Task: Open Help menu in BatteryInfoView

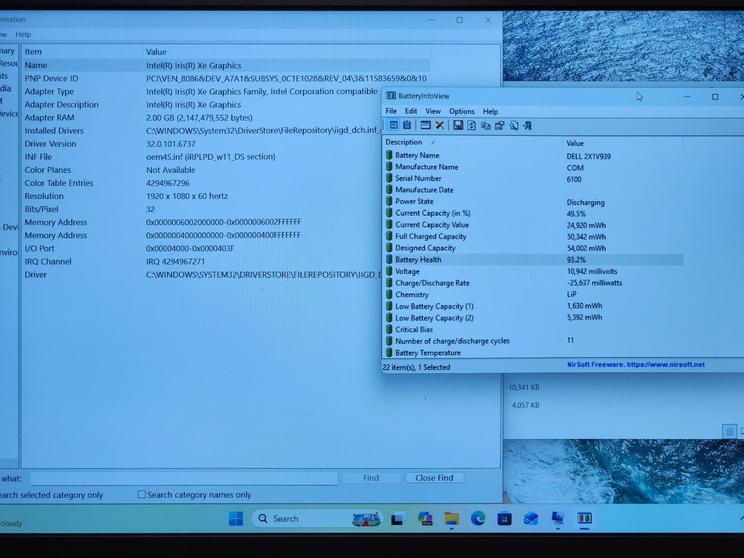Action: tap(491, 111)
